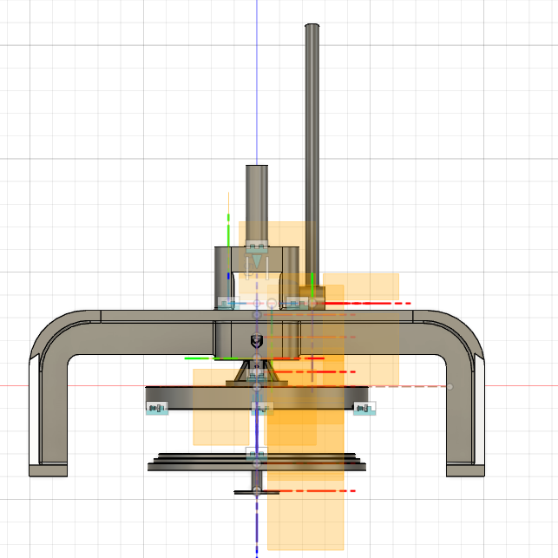
Task: Select the joint glyph on left disc edge
Action: (x=157, y=408)
